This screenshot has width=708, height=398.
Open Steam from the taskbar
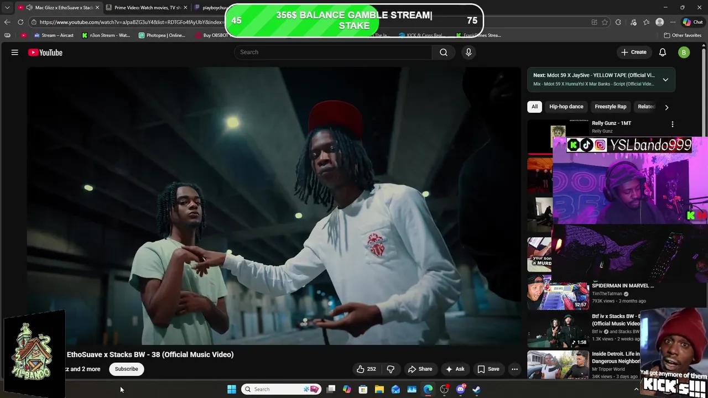point(477,389)
